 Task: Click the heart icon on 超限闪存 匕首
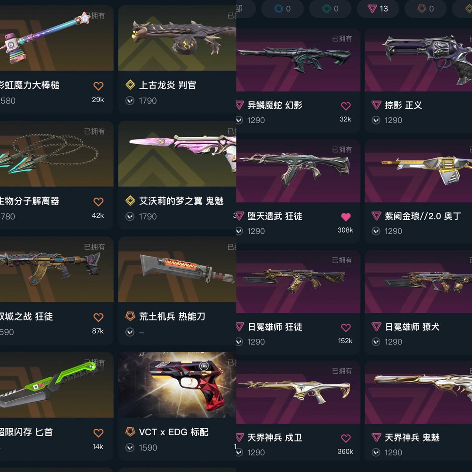(98, 433)
